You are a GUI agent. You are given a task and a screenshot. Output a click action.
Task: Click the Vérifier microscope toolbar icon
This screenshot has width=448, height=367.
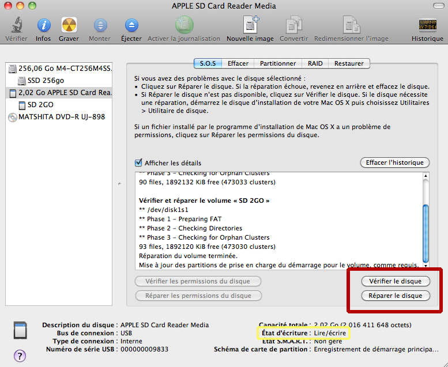[16, 26]
